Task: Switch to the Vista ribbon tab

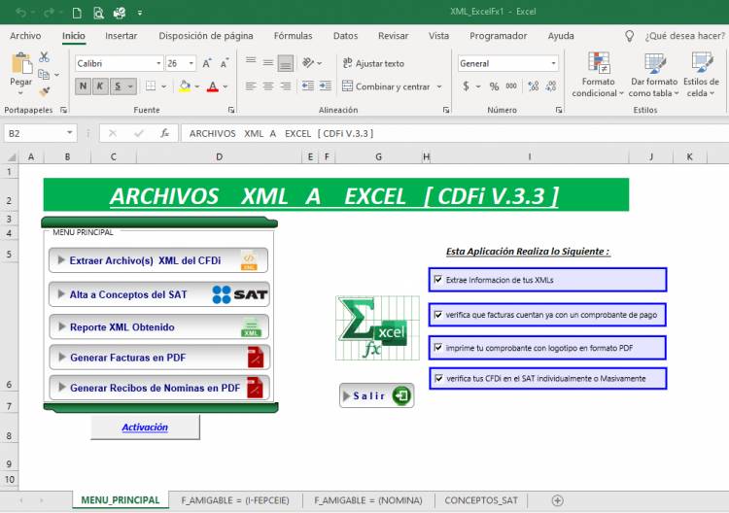Action: [438, 36]
